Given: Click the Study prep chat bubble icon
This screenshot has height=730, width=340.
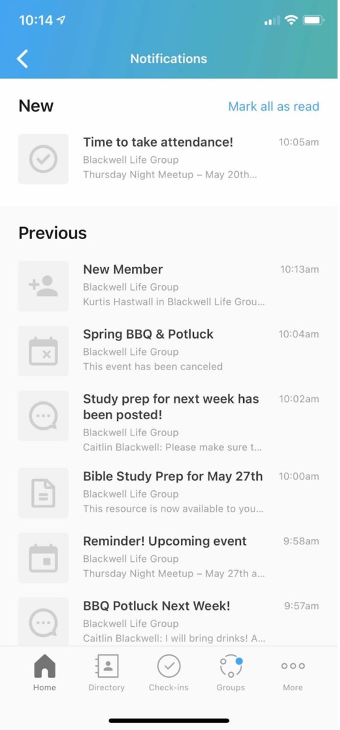Looking at the screenshot, I should tap(43, 416).
